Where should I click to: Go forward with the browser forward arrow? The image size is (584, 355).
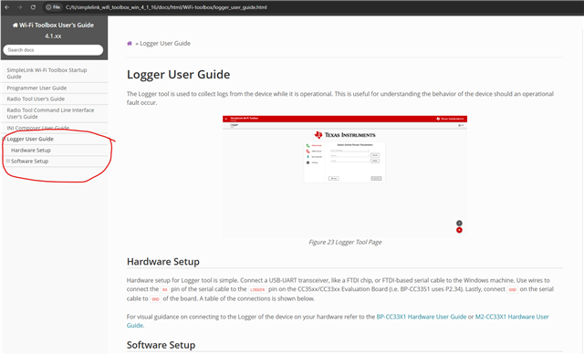pyautogui.click(x=20, y=7)
